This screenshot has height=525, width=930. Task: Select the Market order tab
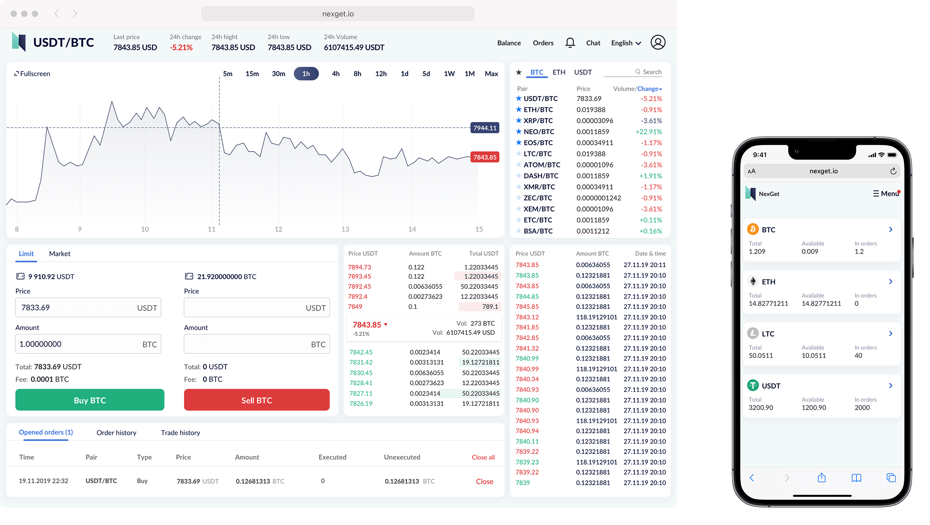tap(59, 253)
